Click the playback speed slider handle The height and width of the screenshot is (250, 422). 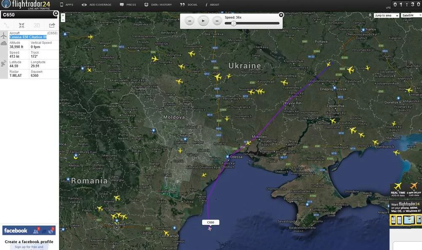[234, 23]
